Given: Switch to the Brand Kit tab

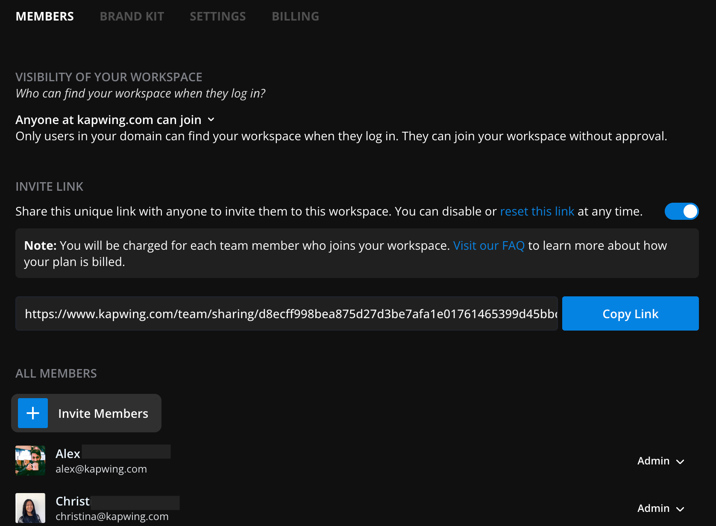Looking at the screenshot, I should pyautogui.click(x=132, y=16).
